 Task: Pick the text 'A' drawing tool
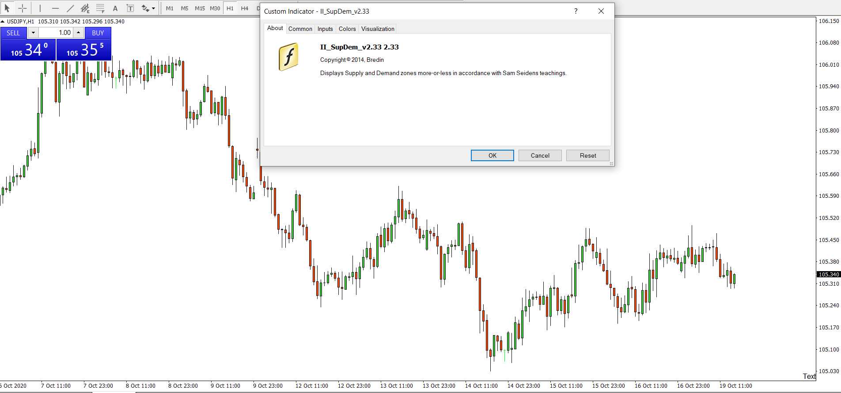click(115, 8)
